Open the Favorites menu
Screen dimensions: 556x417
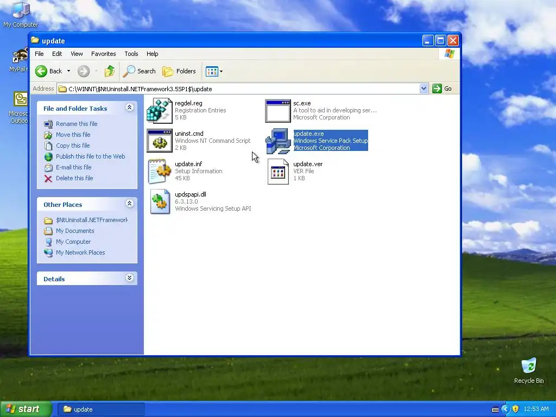[104, 54]
